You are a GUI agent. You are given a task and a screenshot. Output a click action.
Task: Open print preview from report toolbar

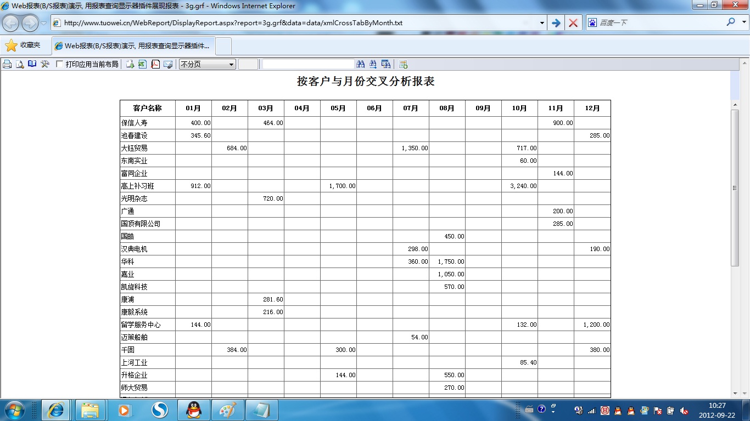(x=20, y=64)
